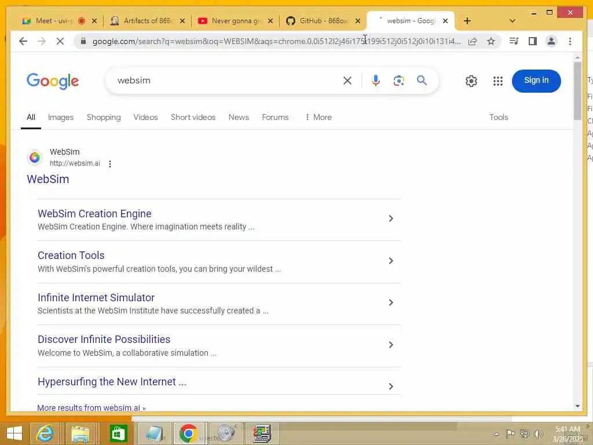Viewport: 593px width, 445px height.
Task: Open Google quick settings gear
Action: point(471,81)
